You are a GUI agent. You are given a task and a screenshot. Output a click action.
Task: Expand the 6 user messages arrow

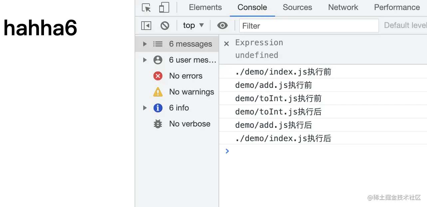click(145, 60)
